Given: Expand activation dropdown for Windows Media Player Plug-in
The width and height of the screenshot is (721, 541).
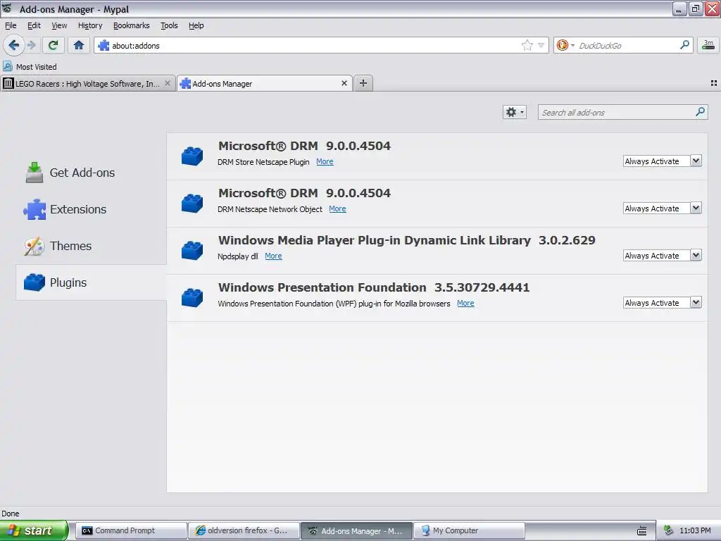Looking at the screenshot, I should tap(662, 255).
